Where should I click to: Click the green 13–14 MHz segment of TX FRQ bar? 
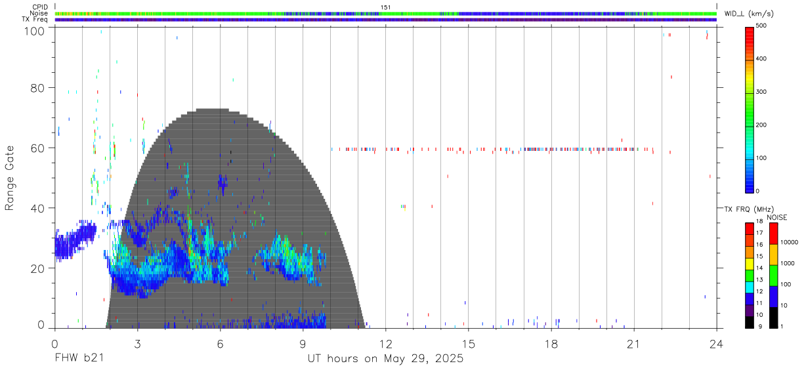(750, 275)
